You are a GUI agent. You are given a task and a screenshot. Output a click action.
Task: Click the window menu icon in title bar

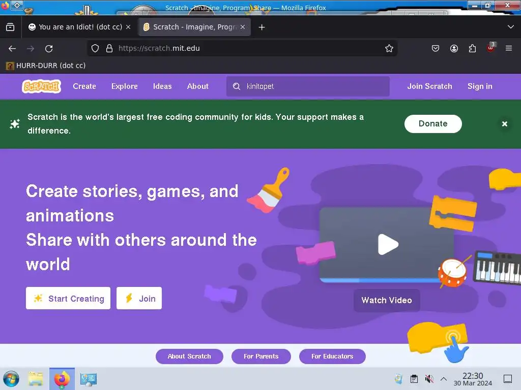tap(17, 5)
